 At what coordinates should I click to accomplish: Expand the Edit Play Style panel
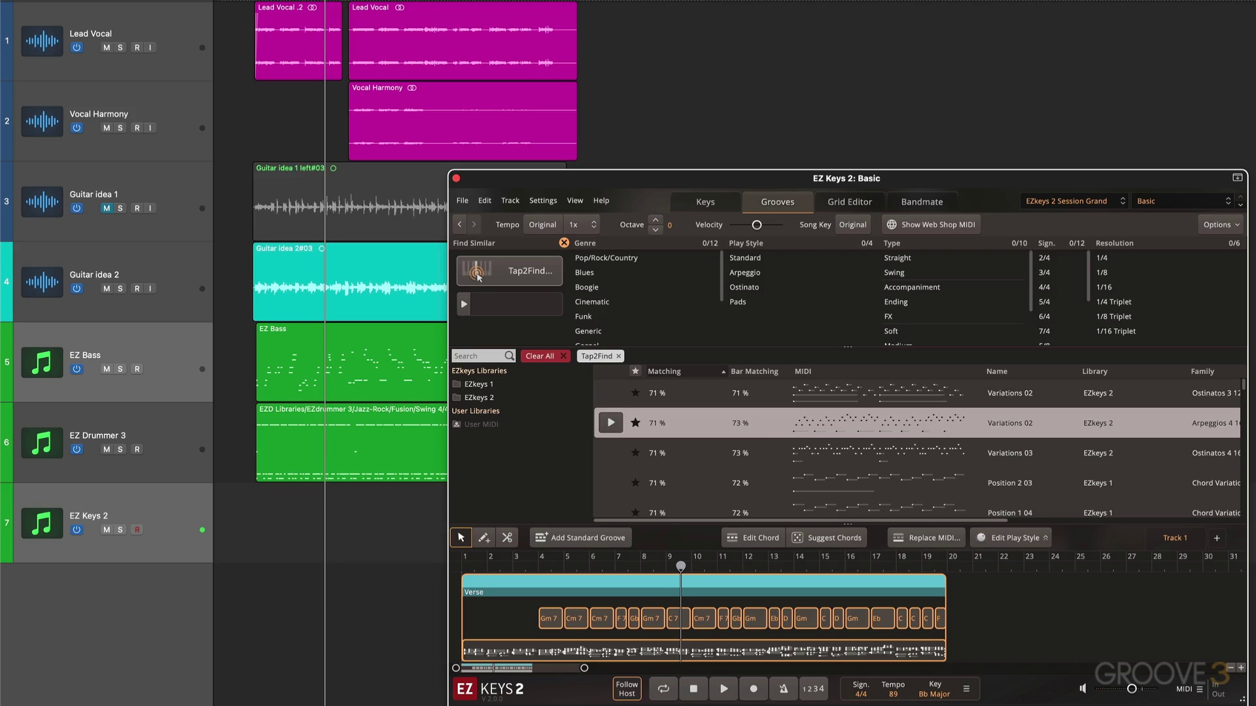[x=1011, y=537]
